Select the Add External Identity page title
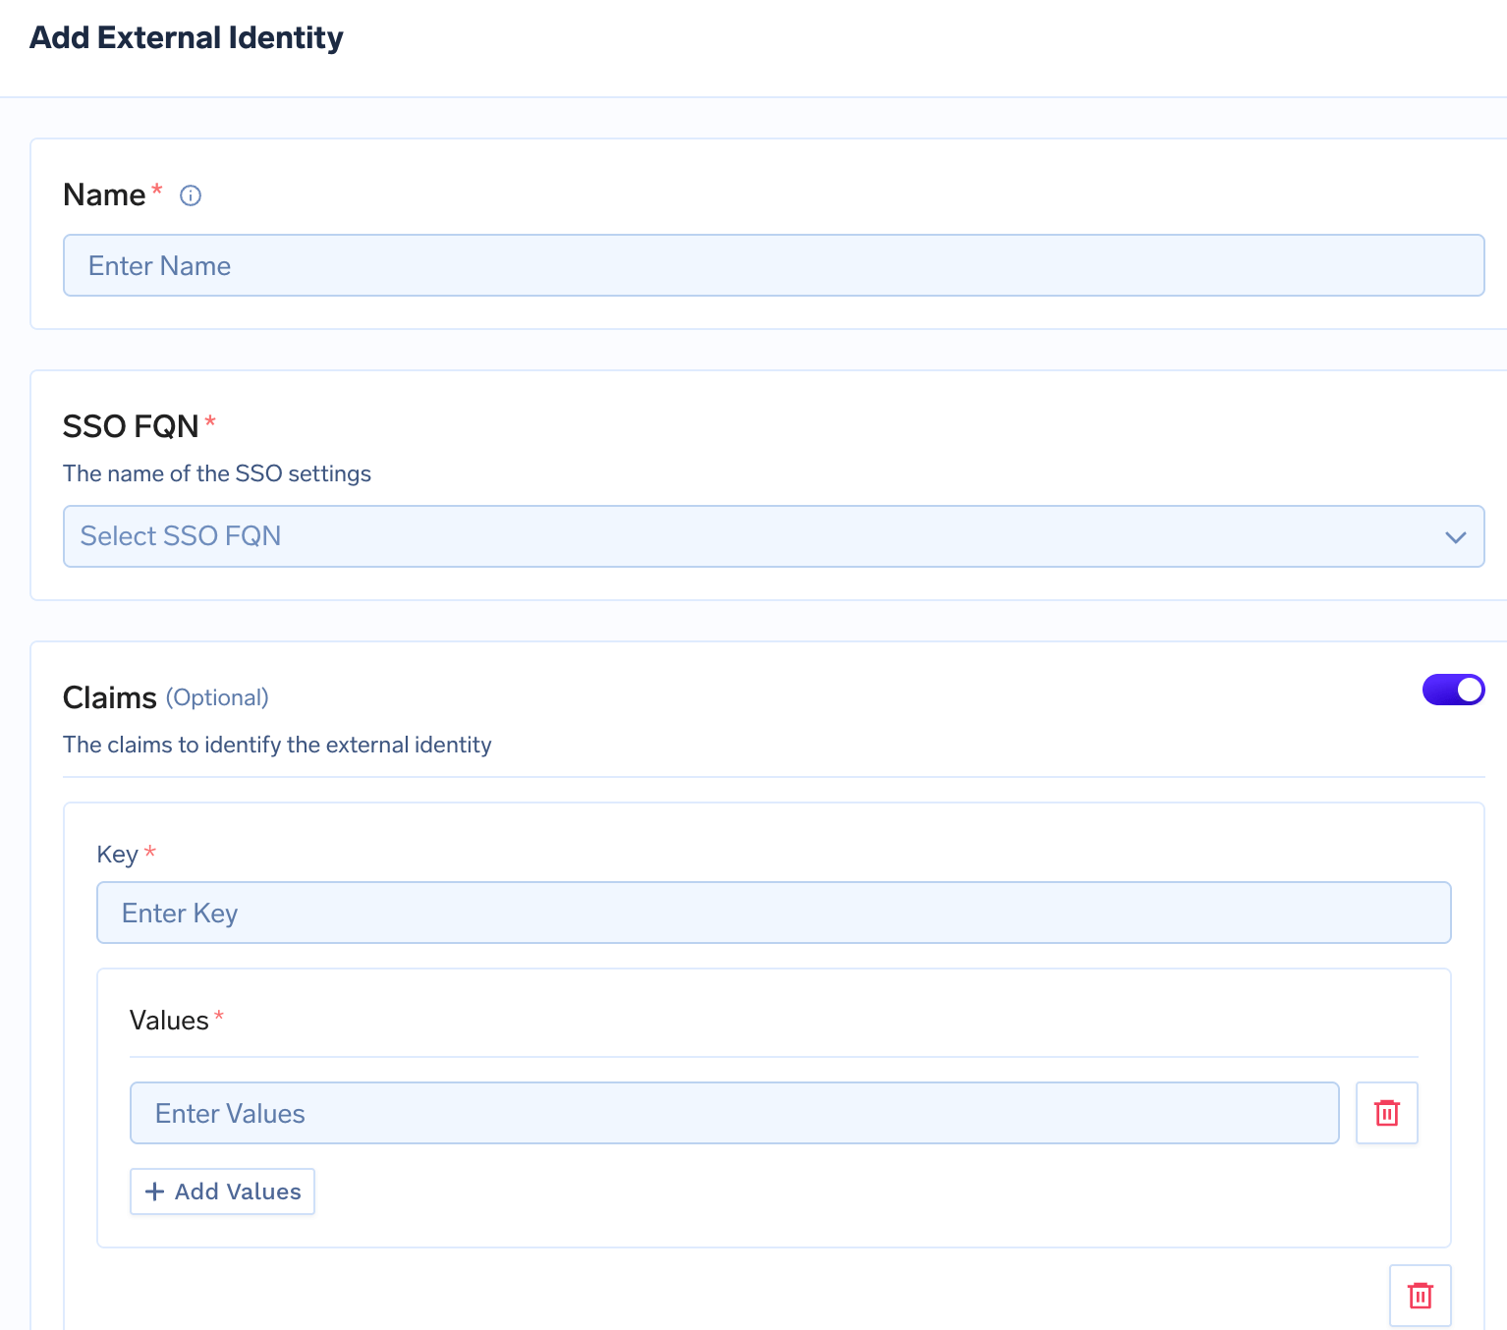The image size is (1507, 1330). pos(187,37)
